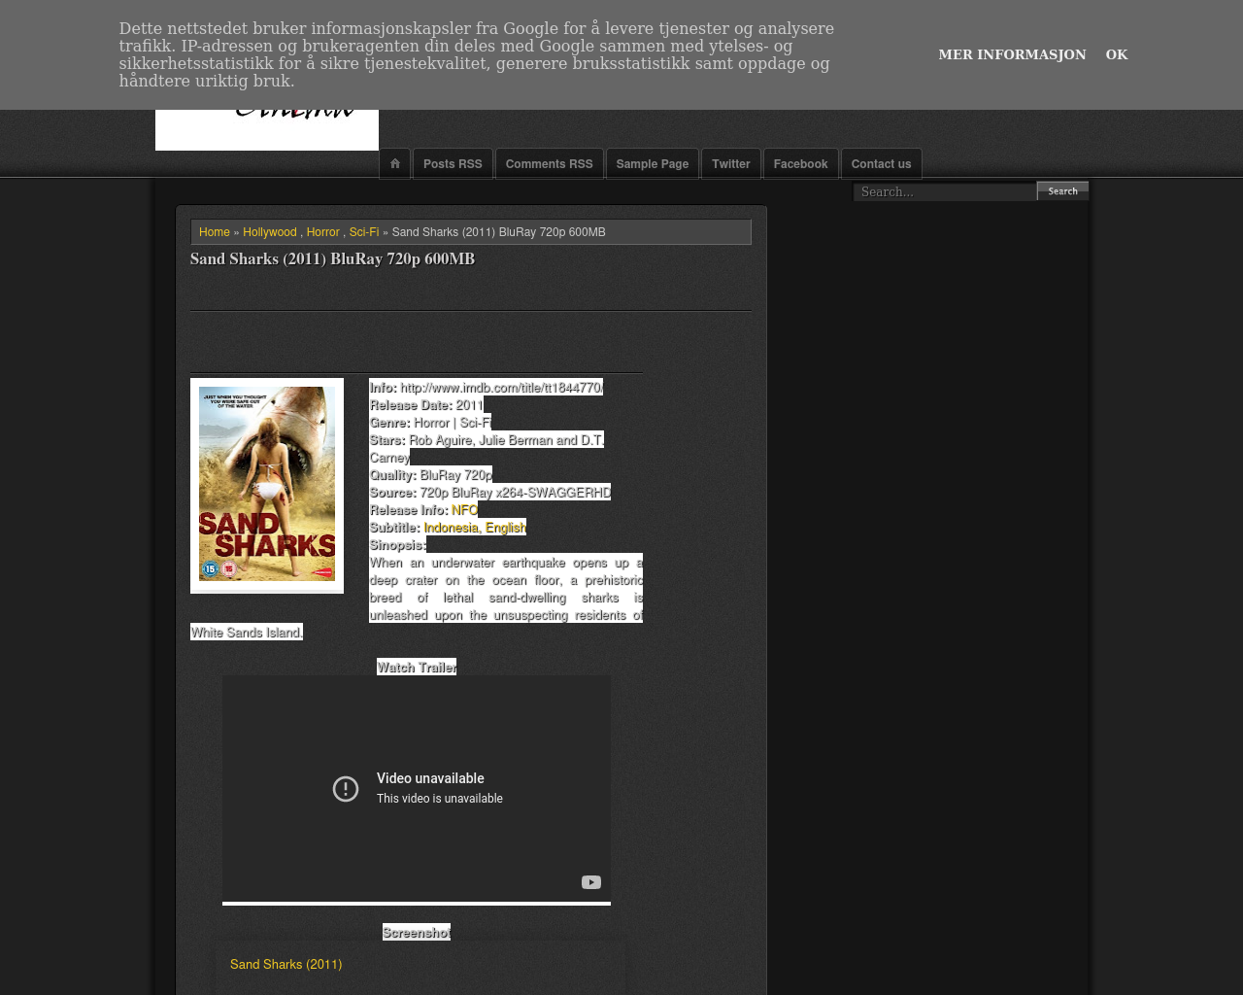This screenshot has width=1243, height=995.
Task: Go to Sample Page tab
Action: coord(653,163)
